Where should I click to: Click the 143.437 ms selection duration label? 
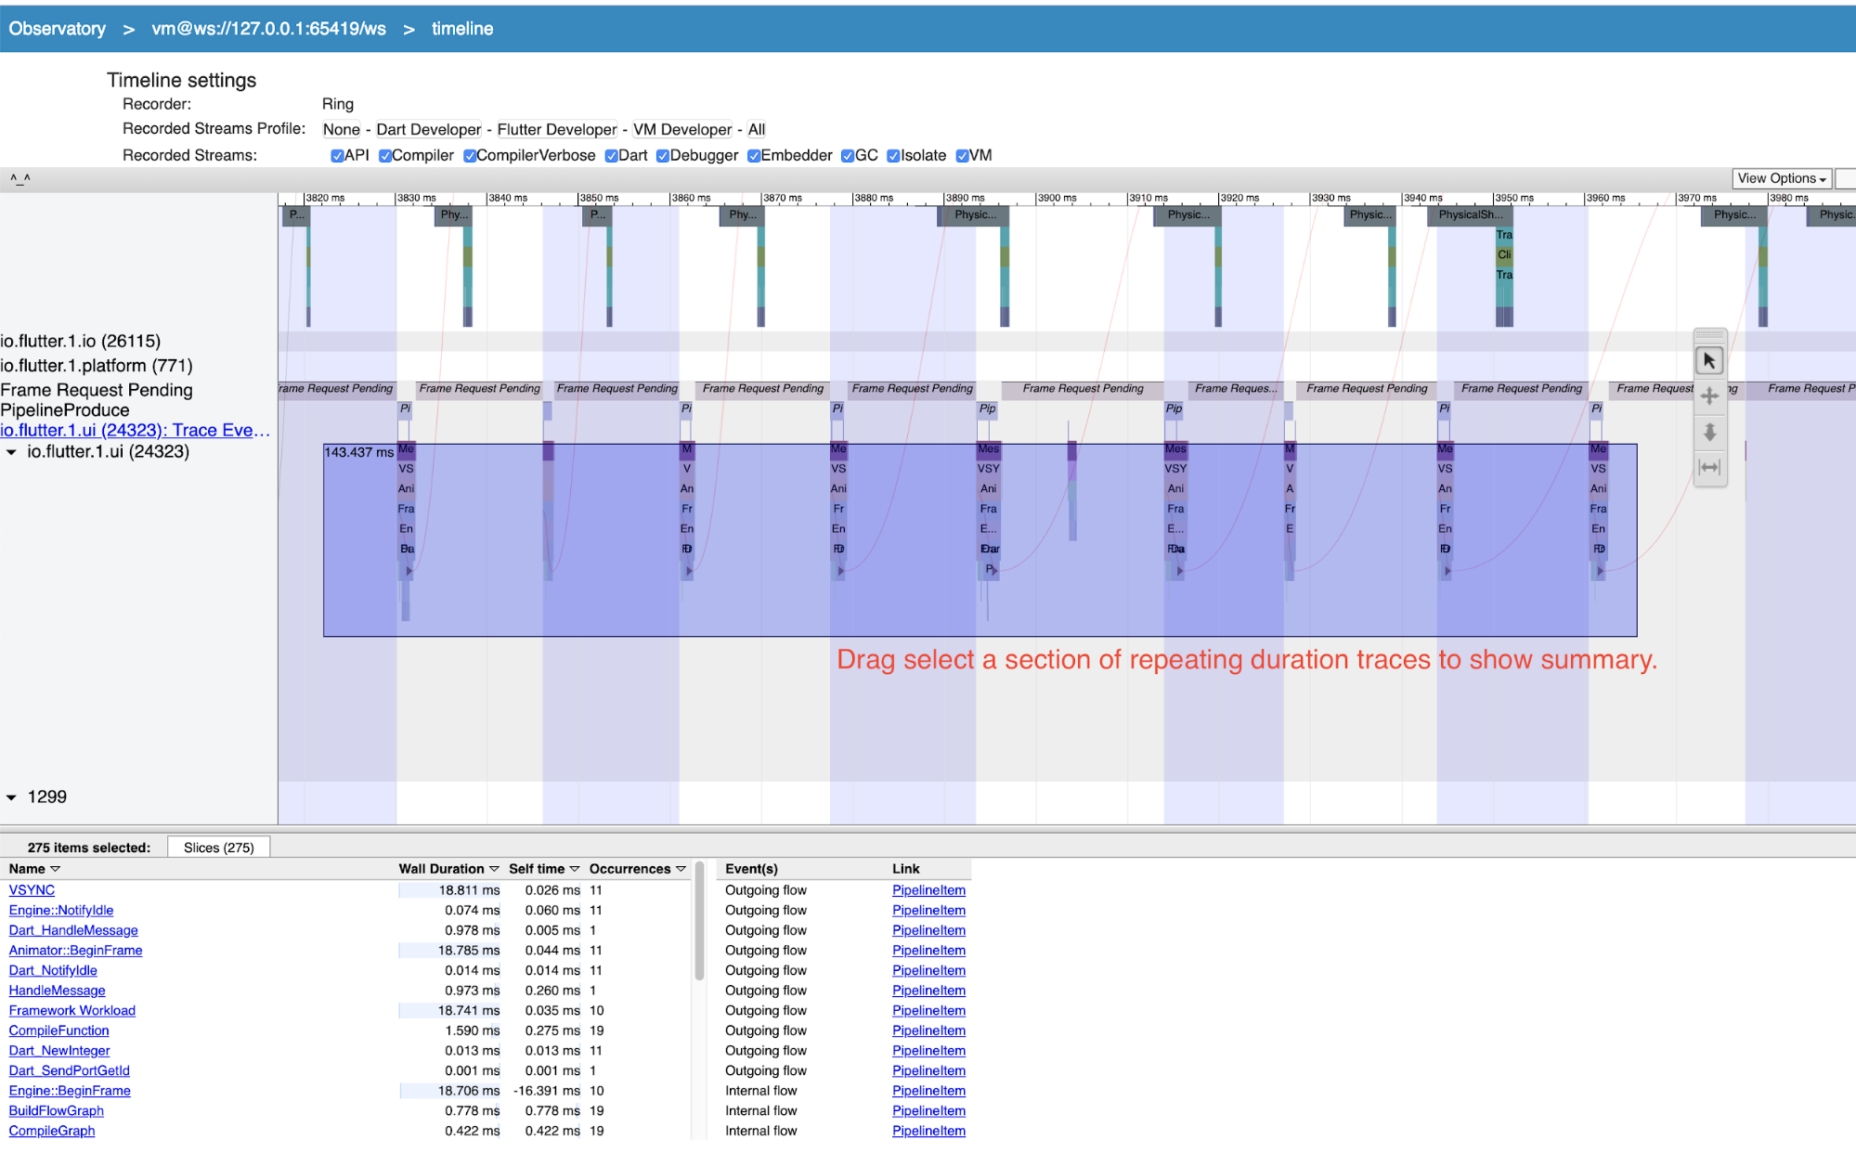[x=358, y=452]
